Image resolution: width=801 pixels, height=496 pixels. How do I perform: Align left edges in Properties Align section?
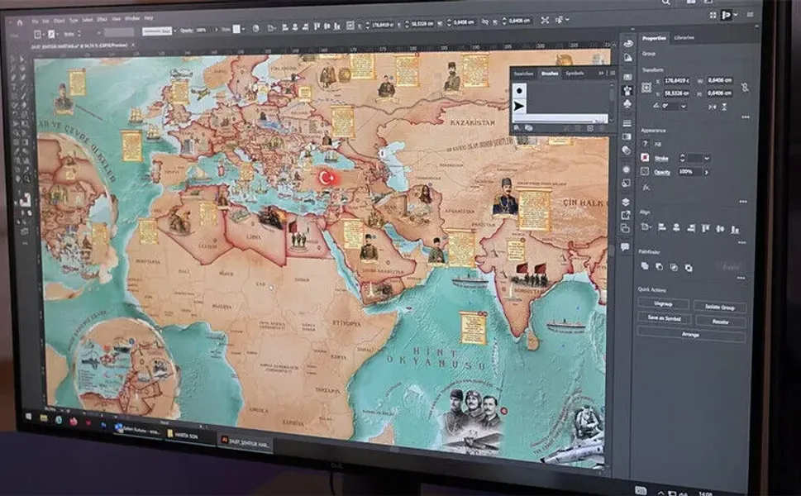tap(662, 227)
